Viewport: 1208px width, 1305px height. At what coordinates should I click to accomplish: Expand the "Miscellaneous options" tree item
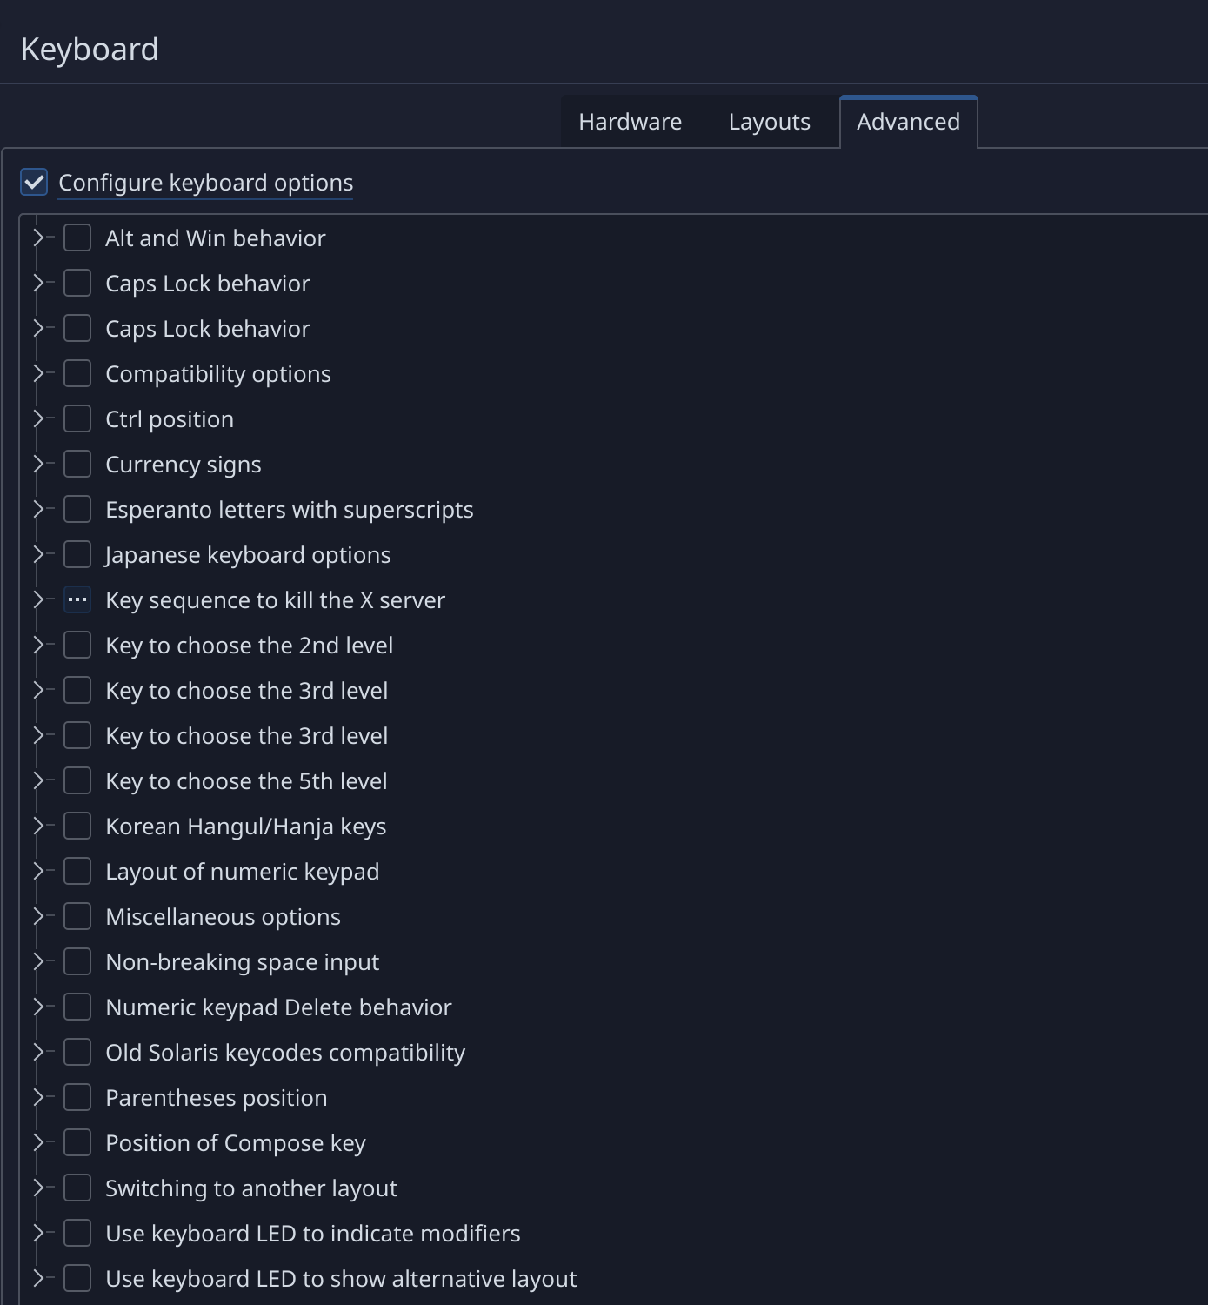[38, 916]
